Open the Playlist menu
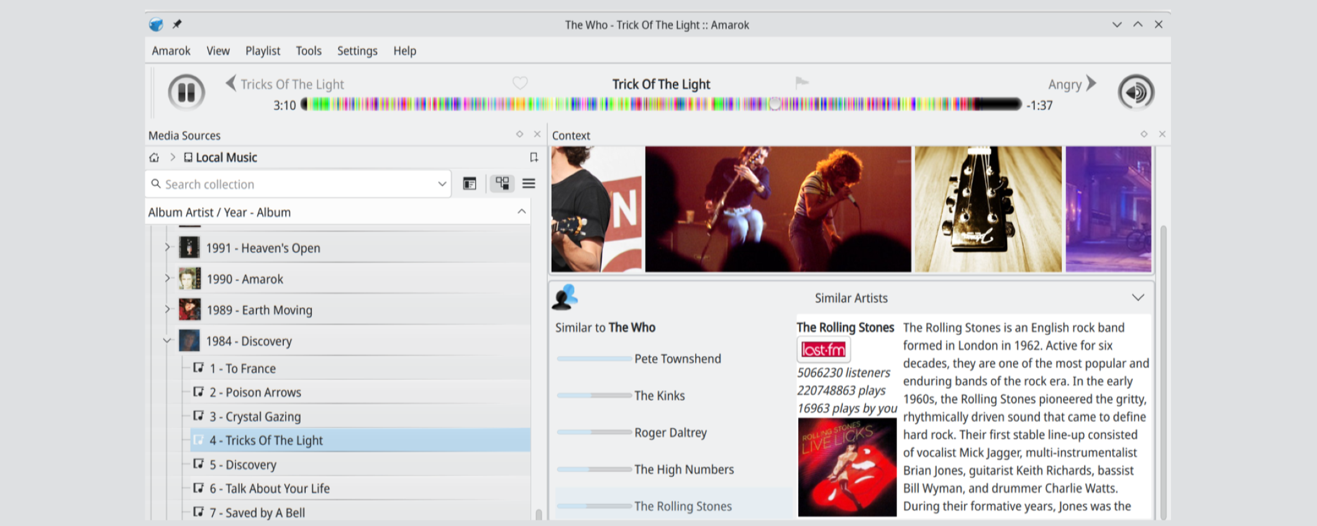The height and width of the screenshot is (526, 1317). click(262, 51)
